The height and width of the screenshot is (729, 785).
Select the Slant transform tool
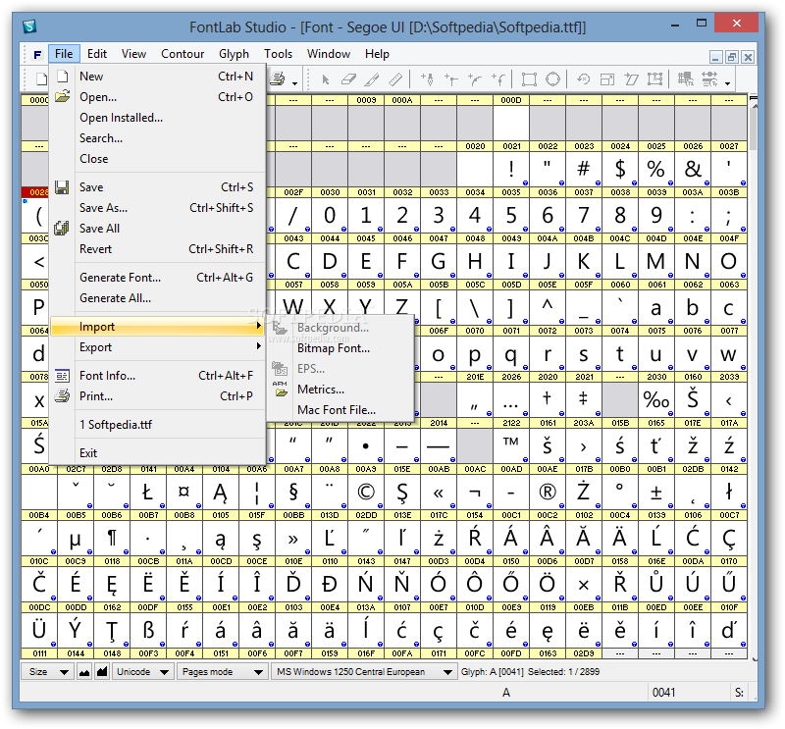point(631,79)
